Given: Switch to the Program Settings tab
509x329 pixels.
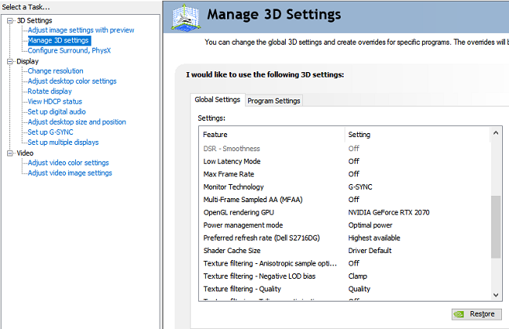Looking at the screenshot, I should pos(273,100).
